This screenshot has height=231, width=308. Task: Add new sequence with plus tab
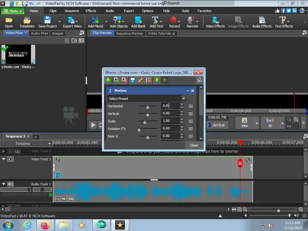[36, 137]
